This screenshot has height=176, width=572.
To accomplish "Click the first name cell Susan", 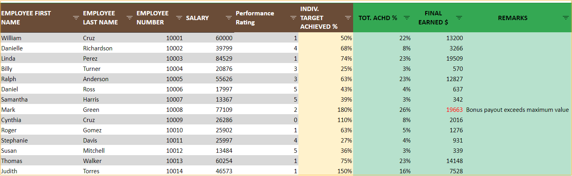I will click(x=41, y=151).
